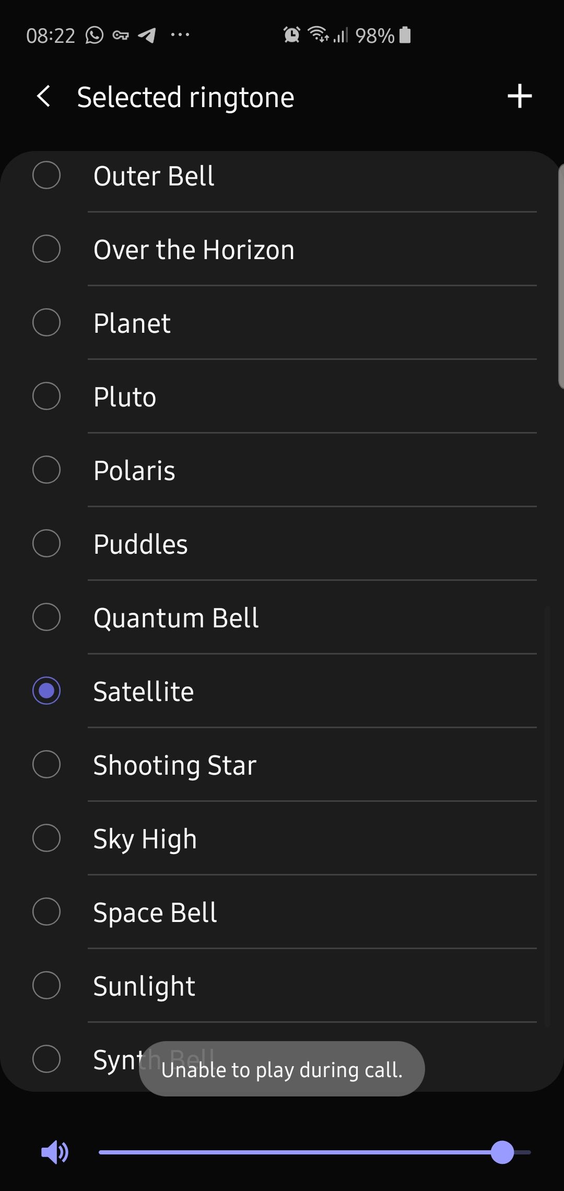
Task: Select the Shooting Star radio button
Action: [x=46, y=764]
